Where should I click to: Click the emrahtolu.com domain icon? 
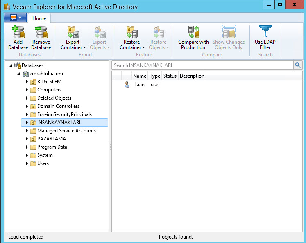[25, 74]
